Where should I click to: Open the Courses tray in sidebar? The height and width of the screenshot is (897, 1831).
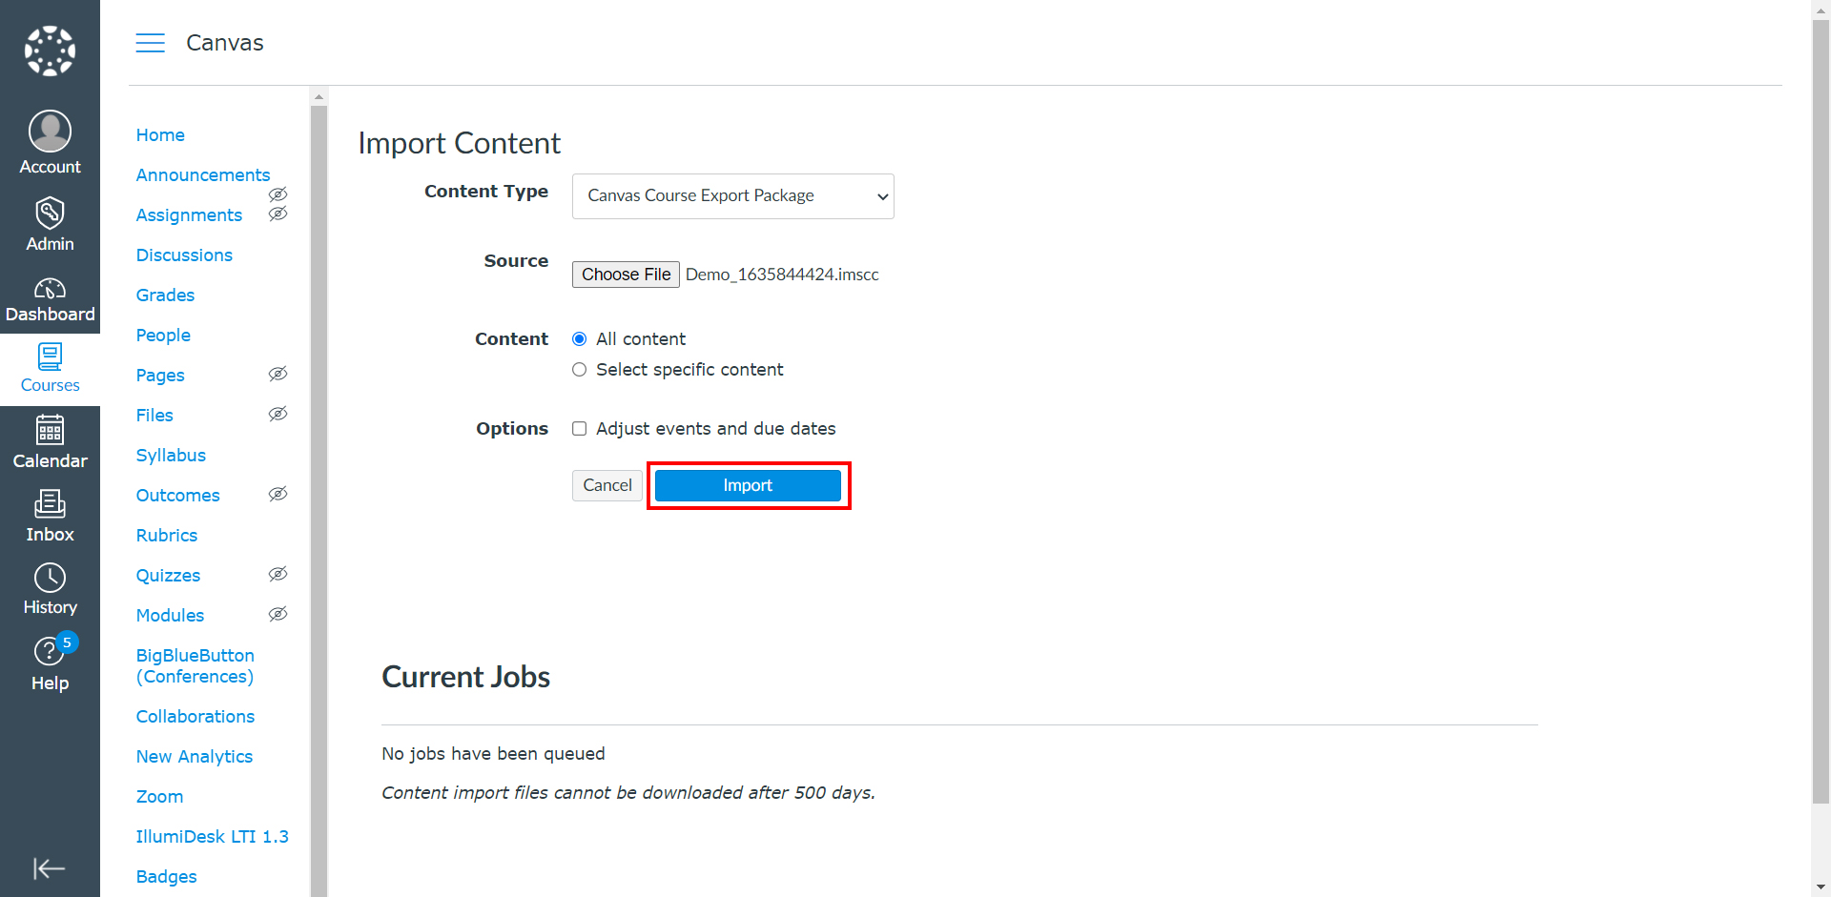coord(50,369)
